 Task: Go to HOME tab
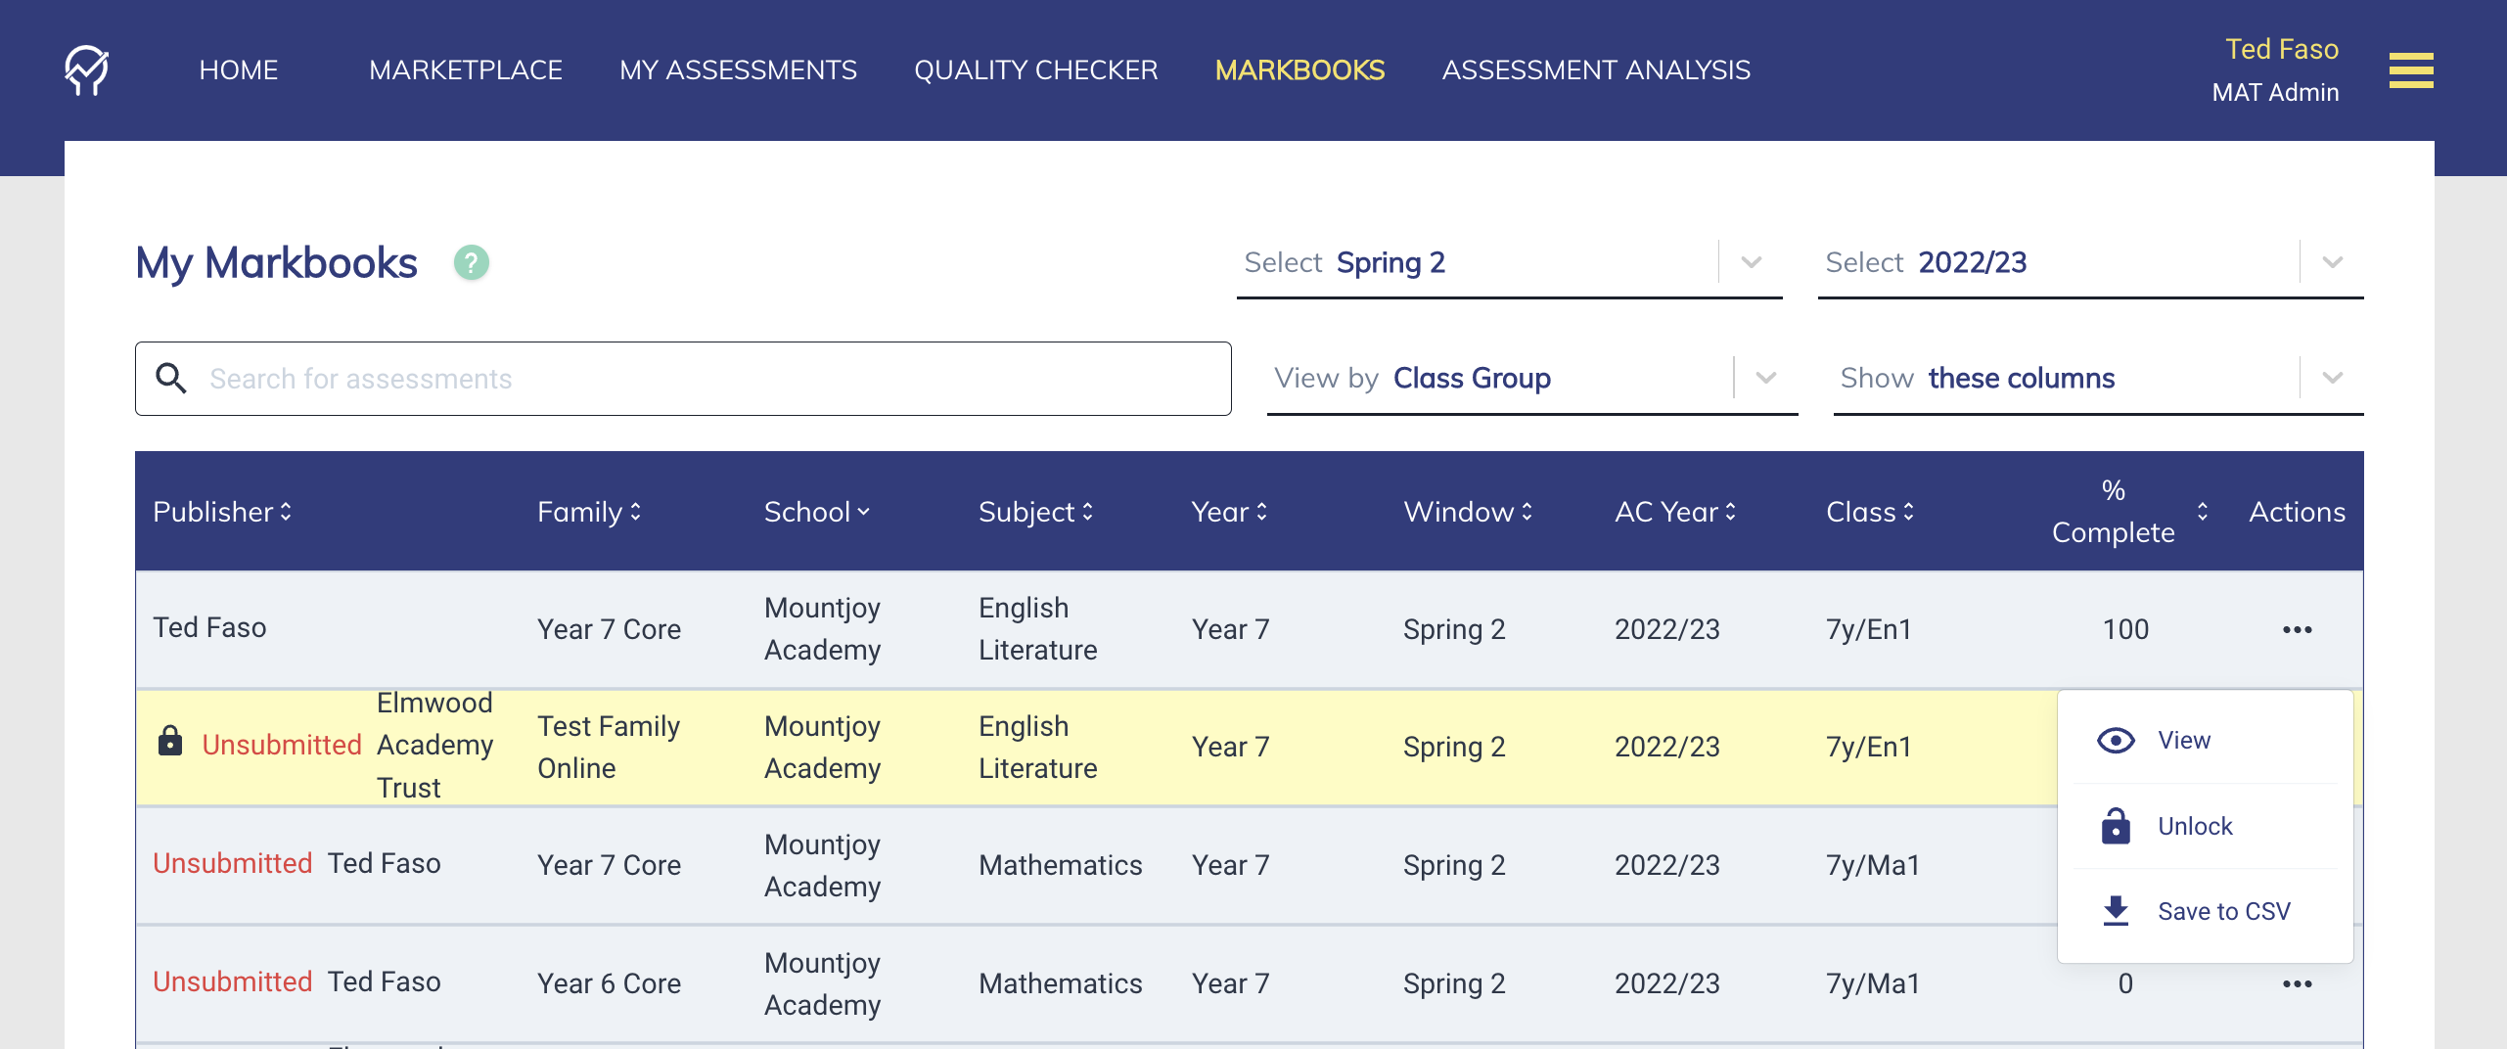coord(239,70)
